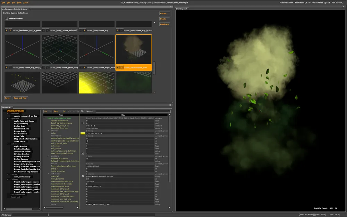This screenshot has width=347, height=217.
Task: Expand the initializers row in the tree
Action: tap(49, 174)
